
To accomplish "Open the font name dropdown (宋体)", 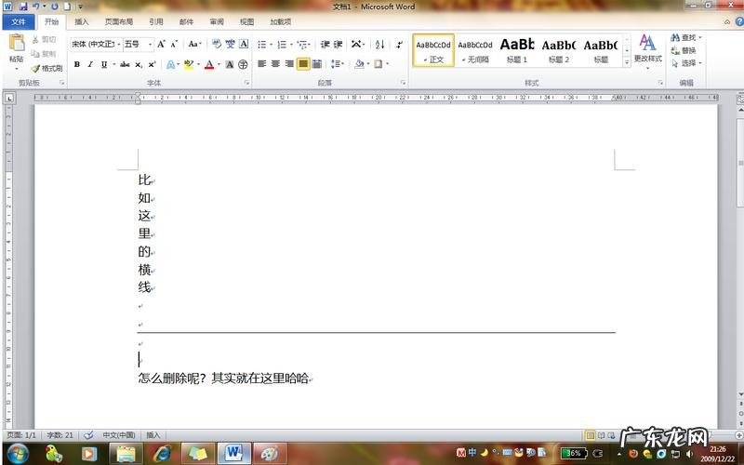I will [x=95, y=44].
